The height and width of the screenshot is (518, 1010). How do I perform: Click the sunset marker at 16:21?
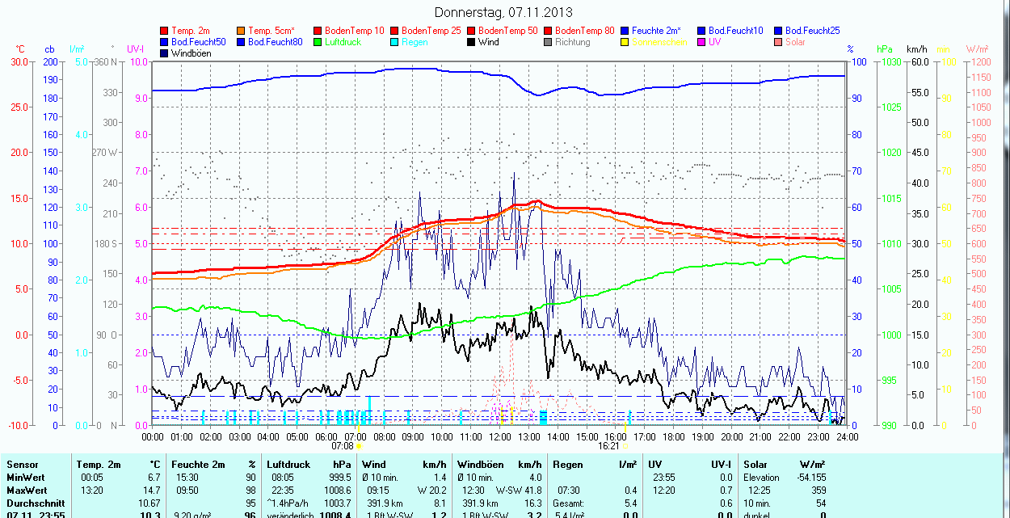tap(625, 446)
